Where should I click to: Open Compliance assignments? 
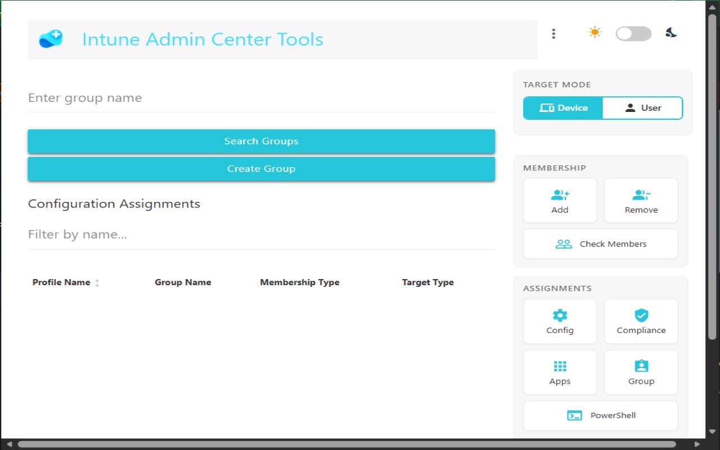[x=641, y=321]
